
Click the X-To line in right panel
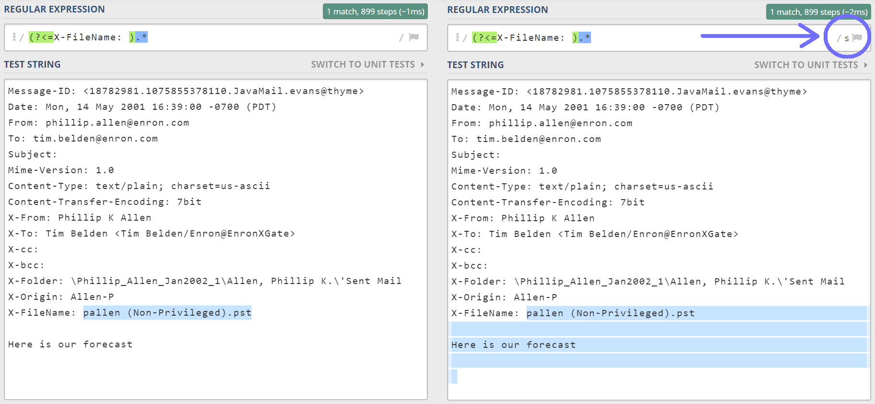tap(595, 234)
